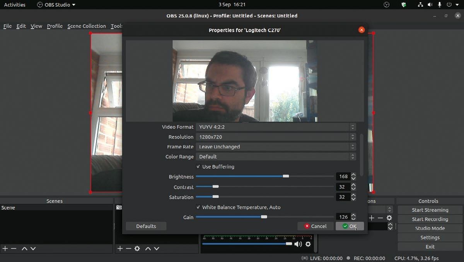Screen dimensions: 464x262
Task: Toggle Studio Mode
Action: (x=429, y=228)
